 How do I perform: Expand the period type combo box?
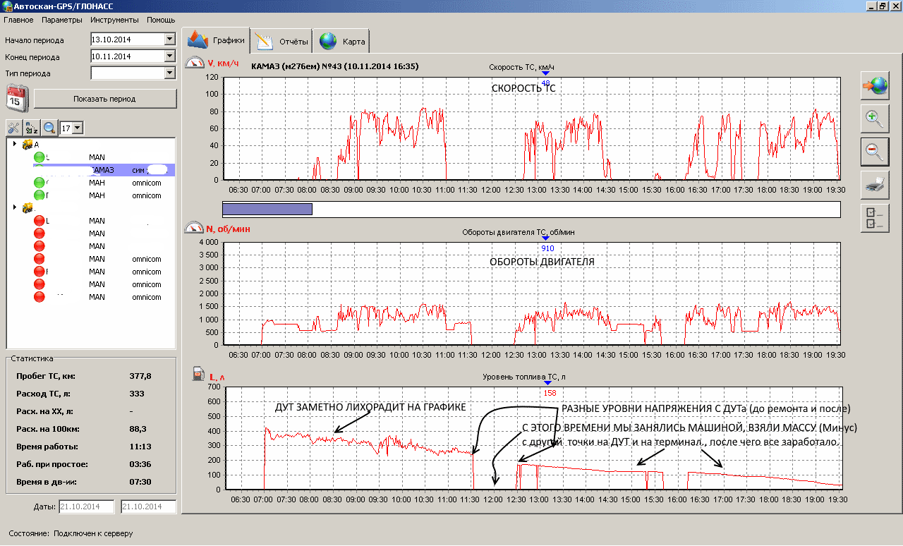169,73
